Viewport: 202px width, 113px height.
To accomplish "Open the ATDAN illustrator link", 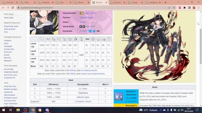I will click(83, 31).
